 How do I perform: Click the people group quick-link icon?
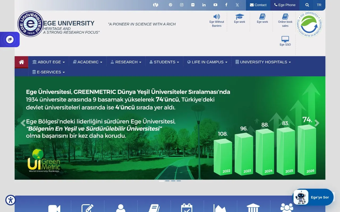coord(287,208)
